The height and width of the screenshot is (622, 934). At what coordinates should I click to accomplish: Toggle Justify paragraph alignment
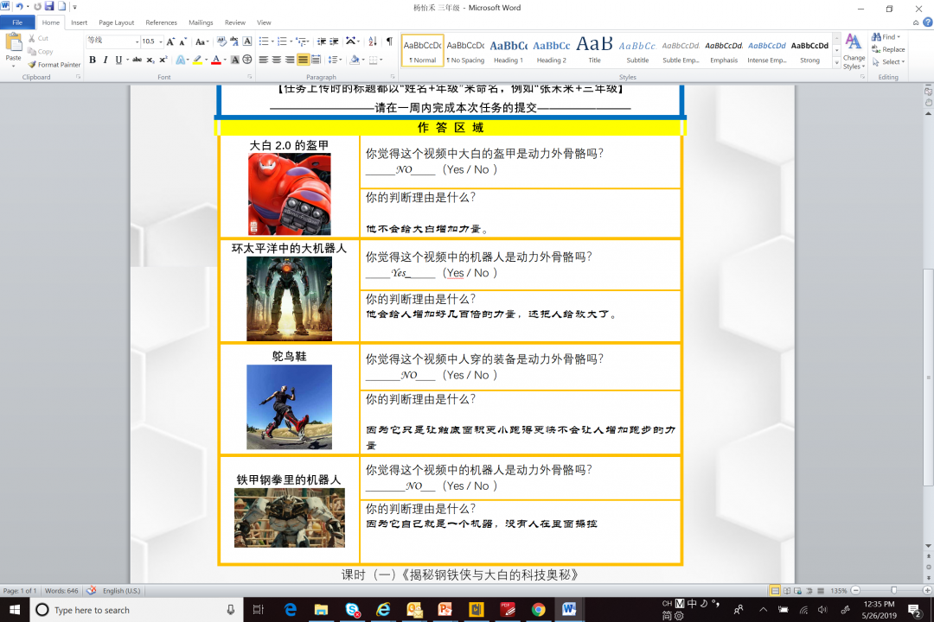click(303, 60)
